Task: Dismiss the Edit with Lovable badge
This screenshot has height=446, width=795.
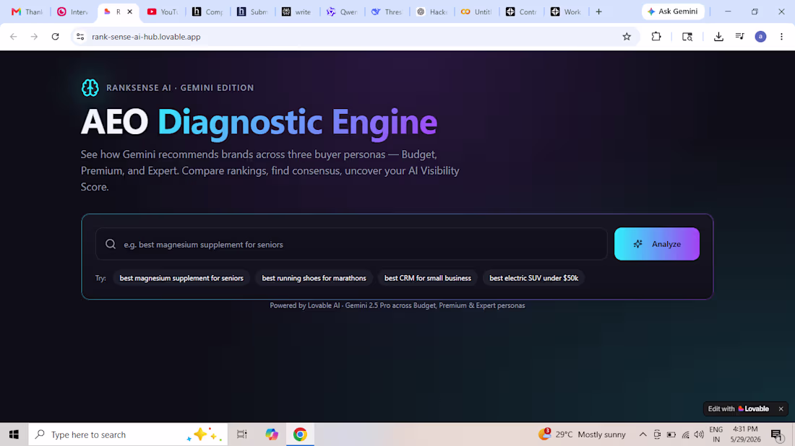Action: pyautogui.click(x=781, y=408)
